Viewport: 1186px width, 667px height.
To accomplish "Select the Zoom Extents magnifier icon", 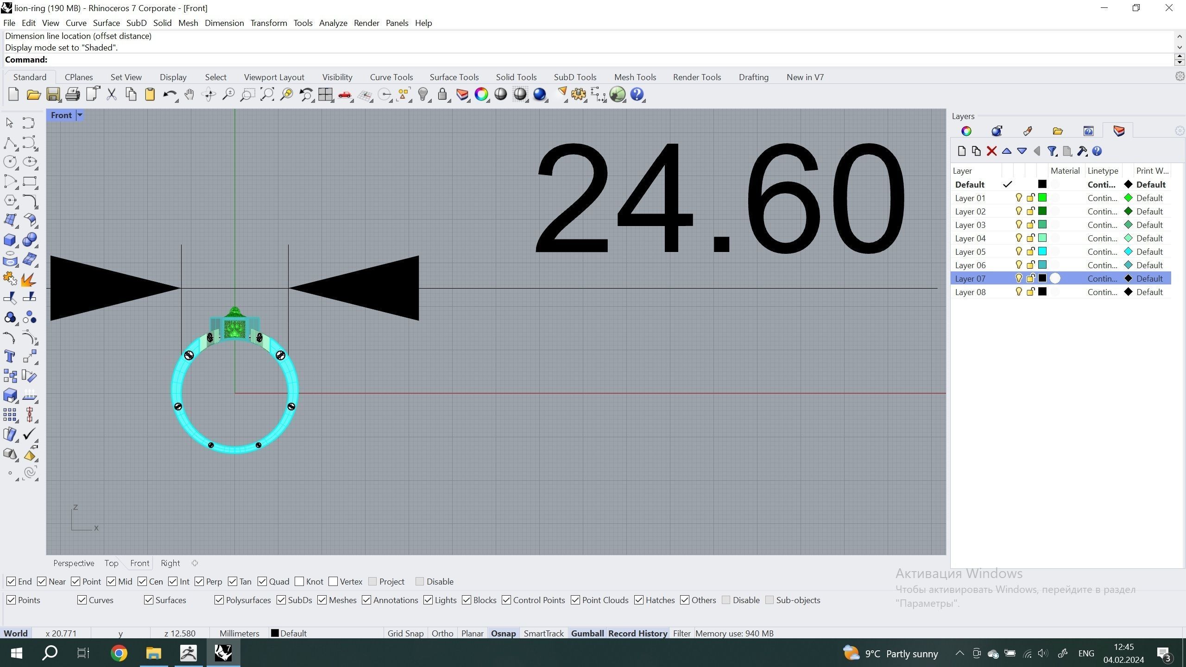I will coord(267,94).
